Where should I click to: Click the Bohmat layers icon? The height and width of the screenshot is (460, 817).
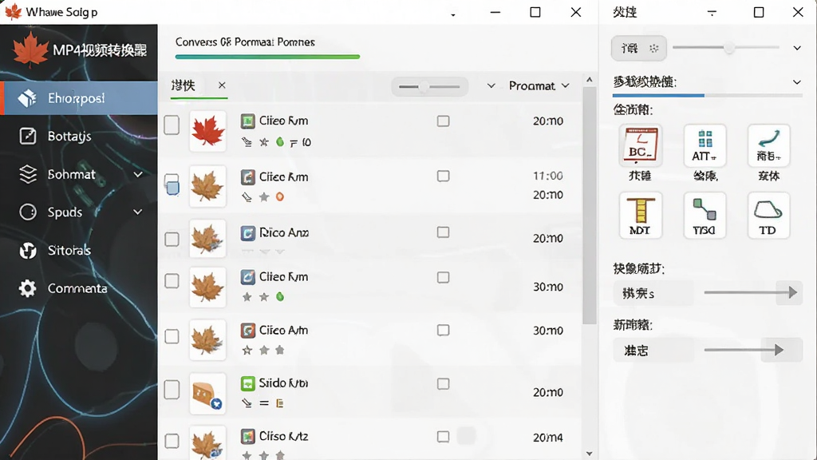click(x=28, y=174)
